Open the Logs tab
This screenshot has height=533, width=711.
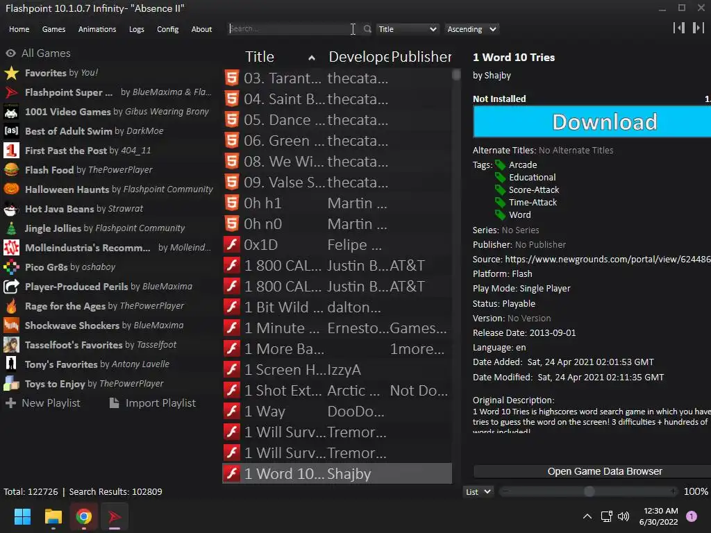tap(137, 29)
